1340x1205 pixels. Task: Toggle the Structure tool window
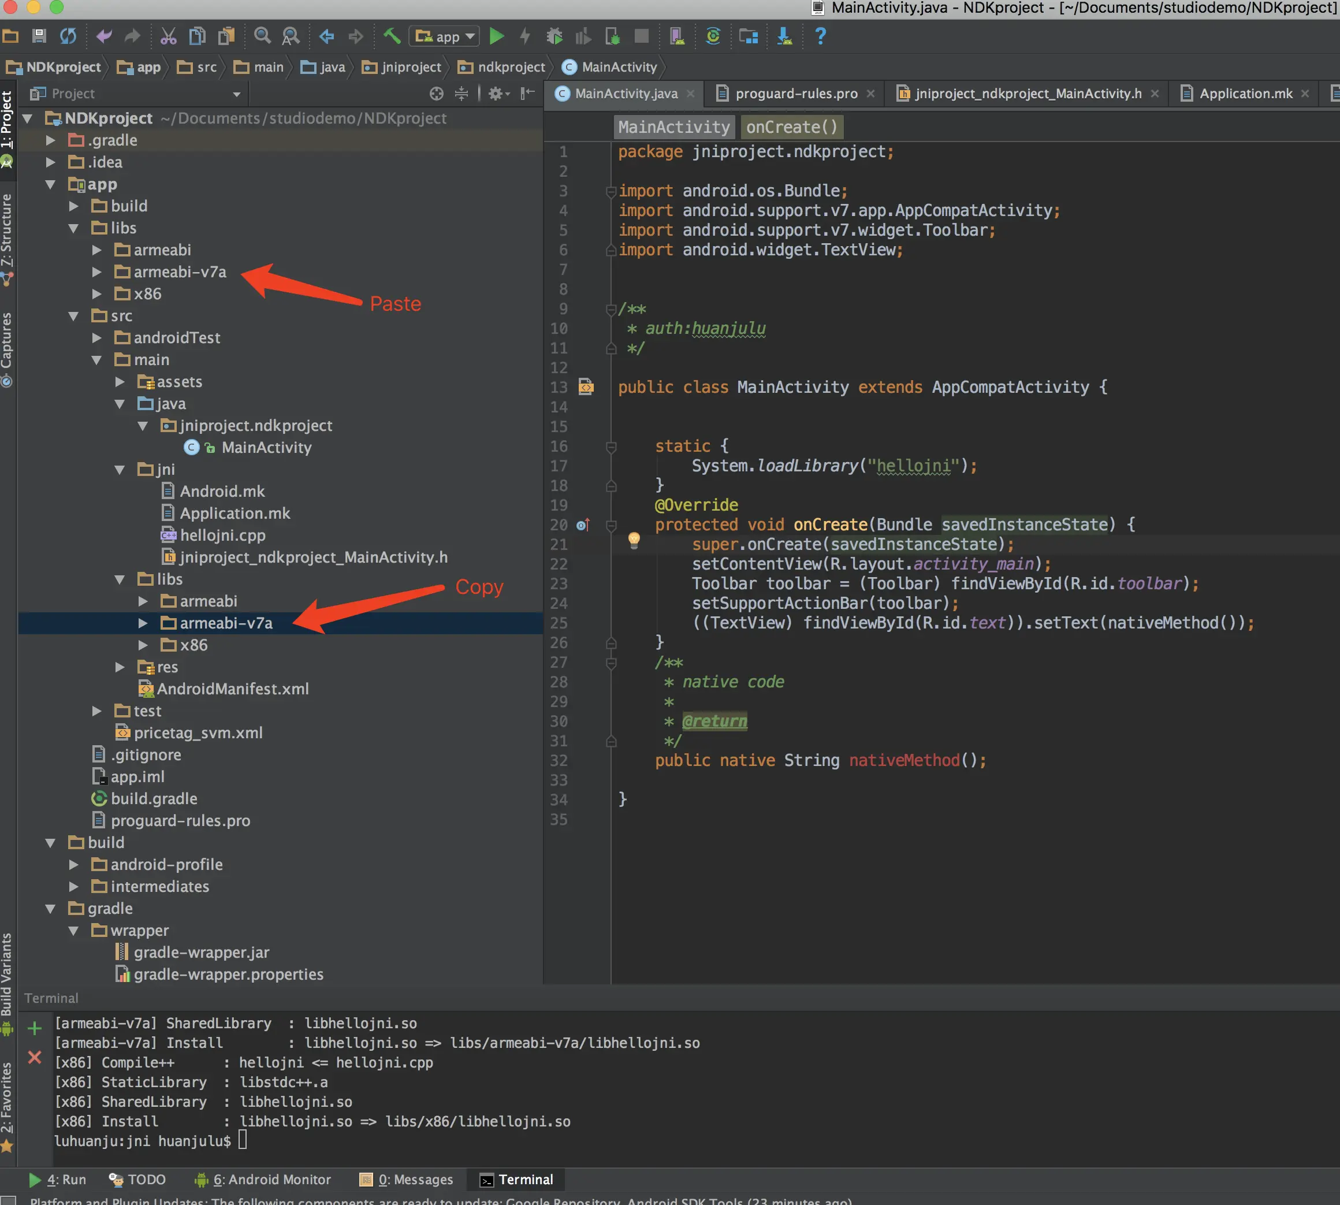coord(6,232)
